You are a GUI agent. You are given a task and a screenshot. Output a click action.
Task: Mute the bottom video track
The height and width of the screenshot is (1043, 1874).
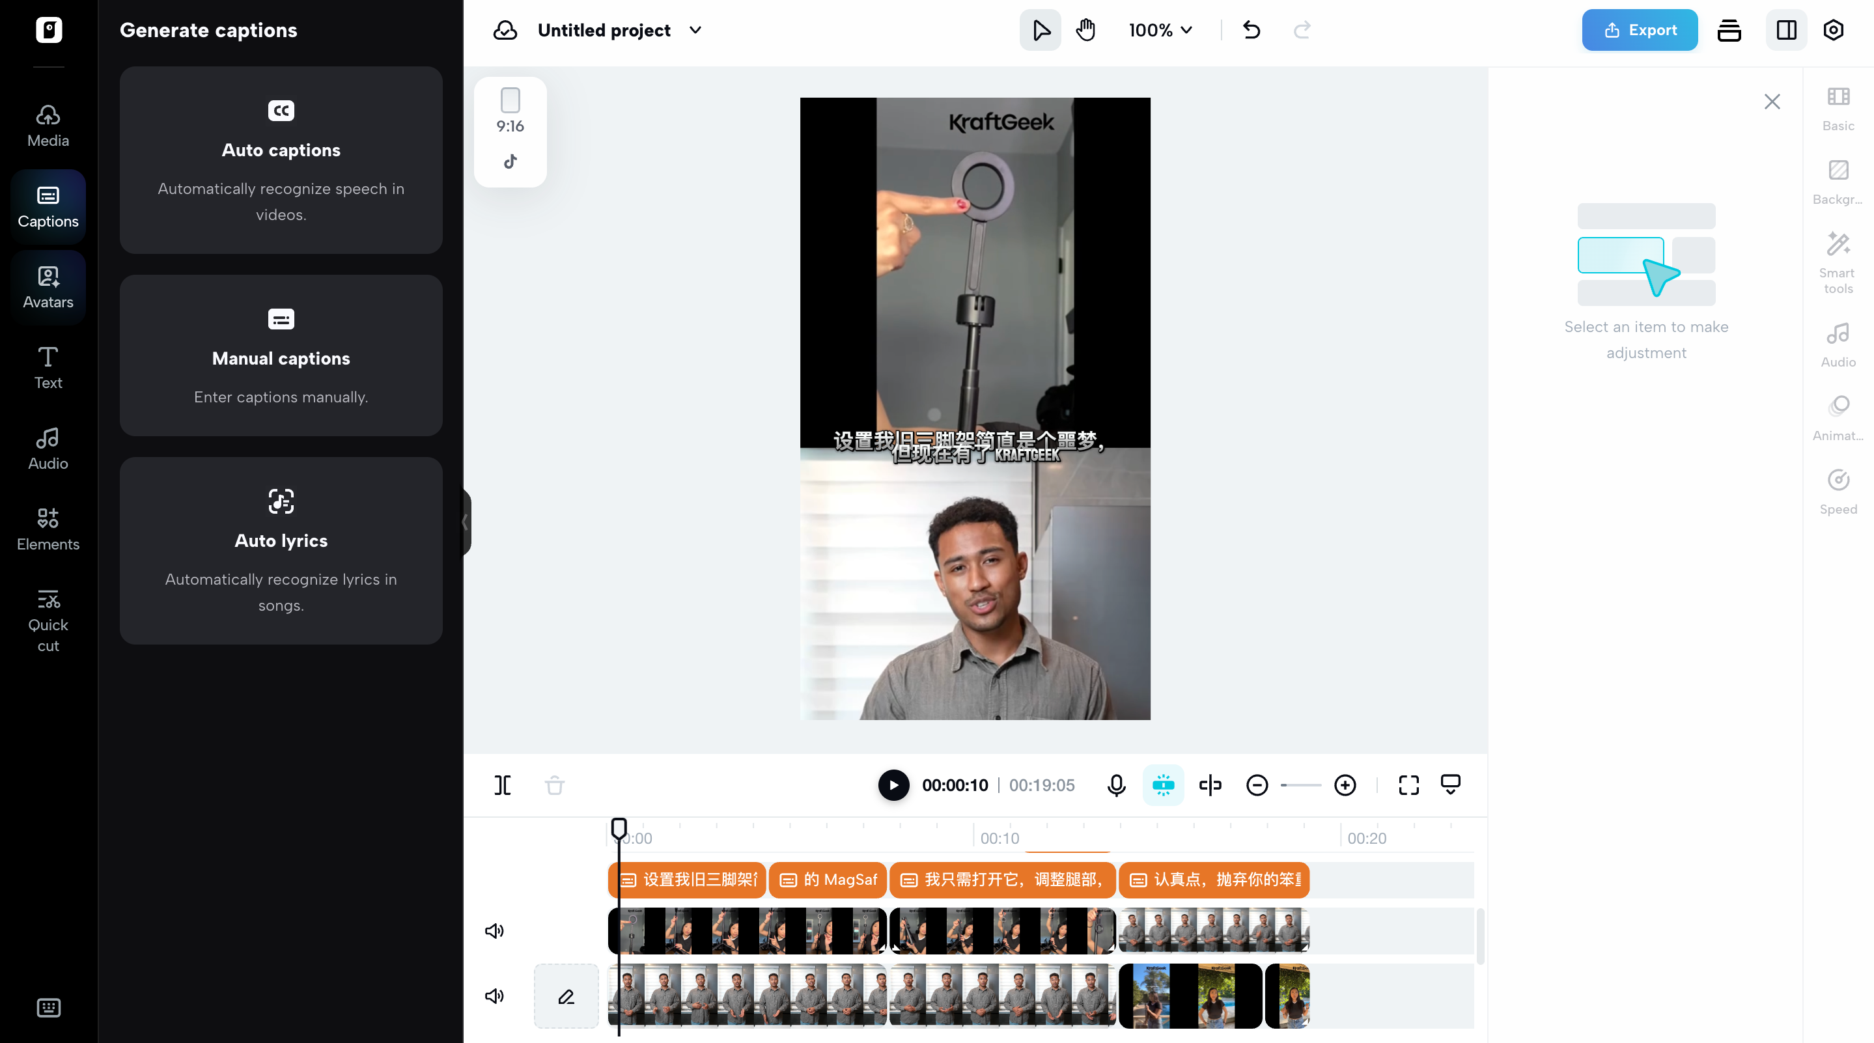(x=494, y=995)
